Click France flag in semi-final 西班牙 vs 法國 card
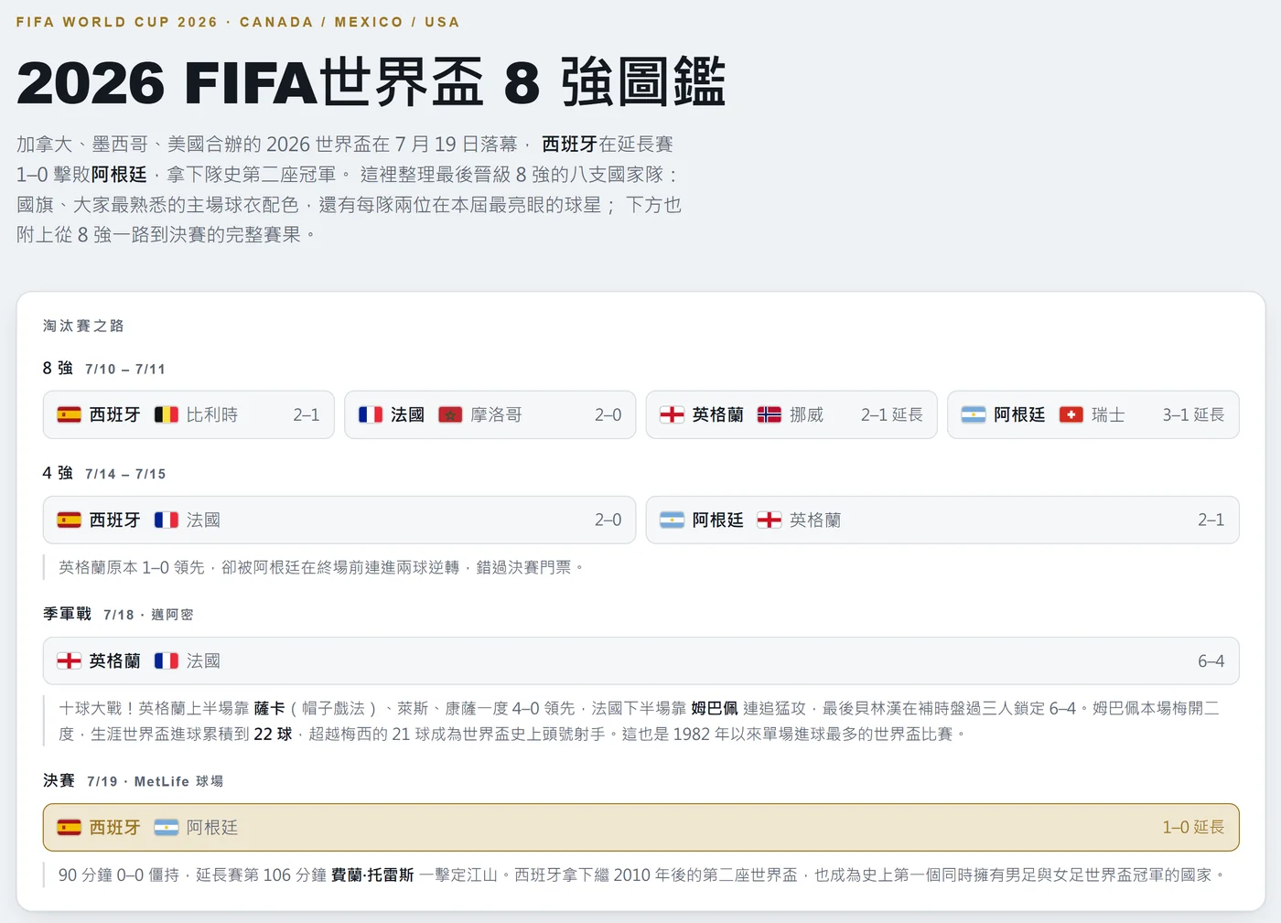The height and width of the screenshot is (923, 1281). [x=167, y=520]
